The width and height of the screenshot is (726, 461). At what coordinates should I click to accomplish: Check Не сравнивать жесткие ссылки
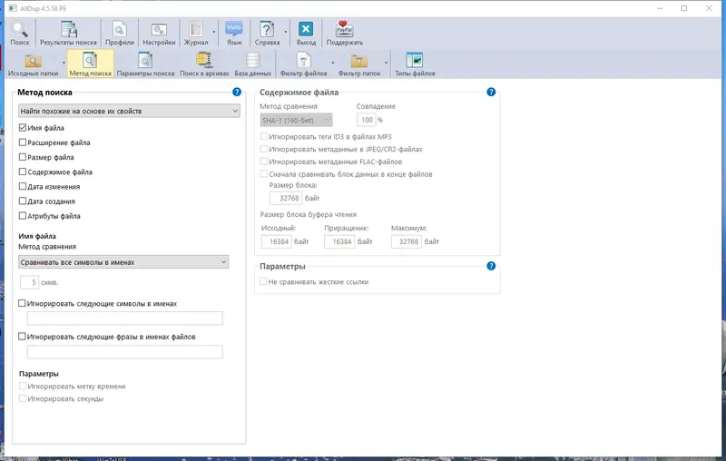pyautogui.click(x=263, y=281)
